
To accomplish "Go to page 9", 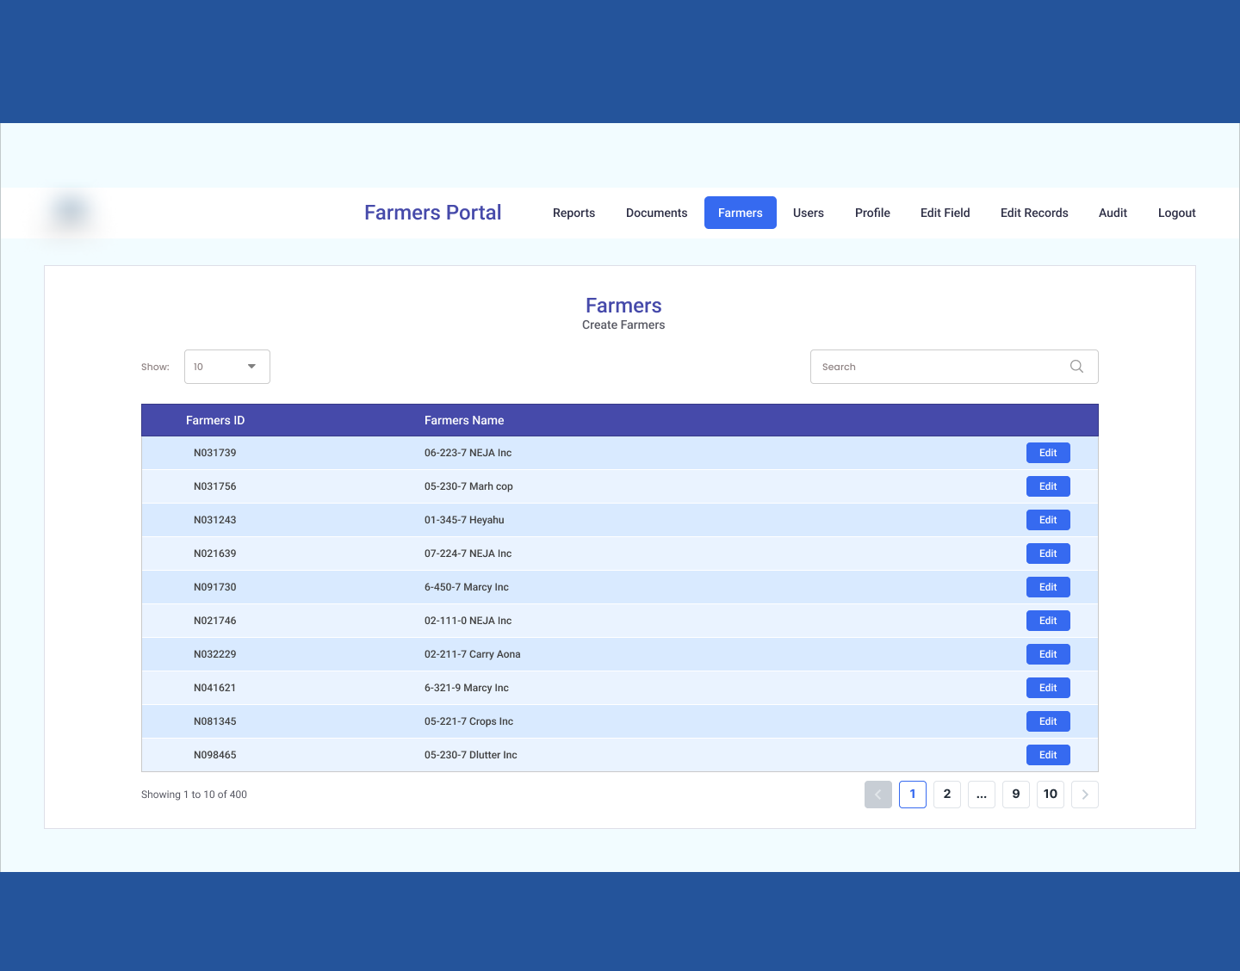I will point(1016,795).
